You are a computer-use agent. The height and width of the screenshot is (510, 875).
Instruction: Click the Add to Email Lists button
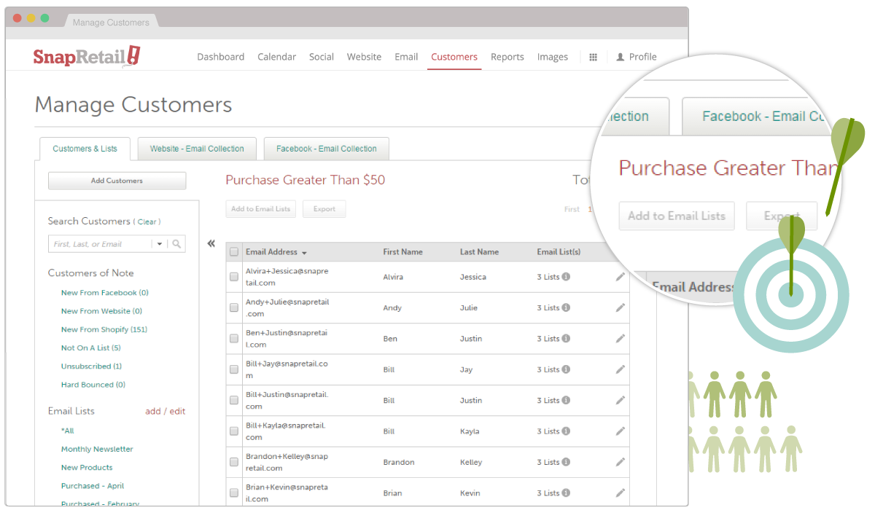(x=261, y=209)
